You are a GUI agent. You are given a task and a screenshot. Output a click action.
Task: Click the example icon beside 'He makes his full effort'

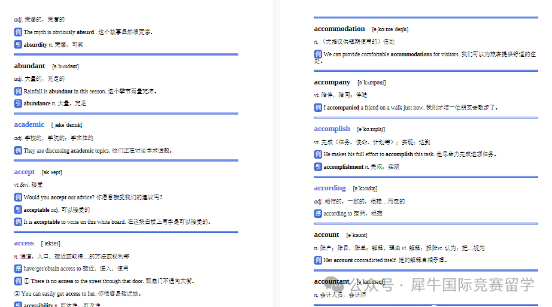[x=318, y=154]
